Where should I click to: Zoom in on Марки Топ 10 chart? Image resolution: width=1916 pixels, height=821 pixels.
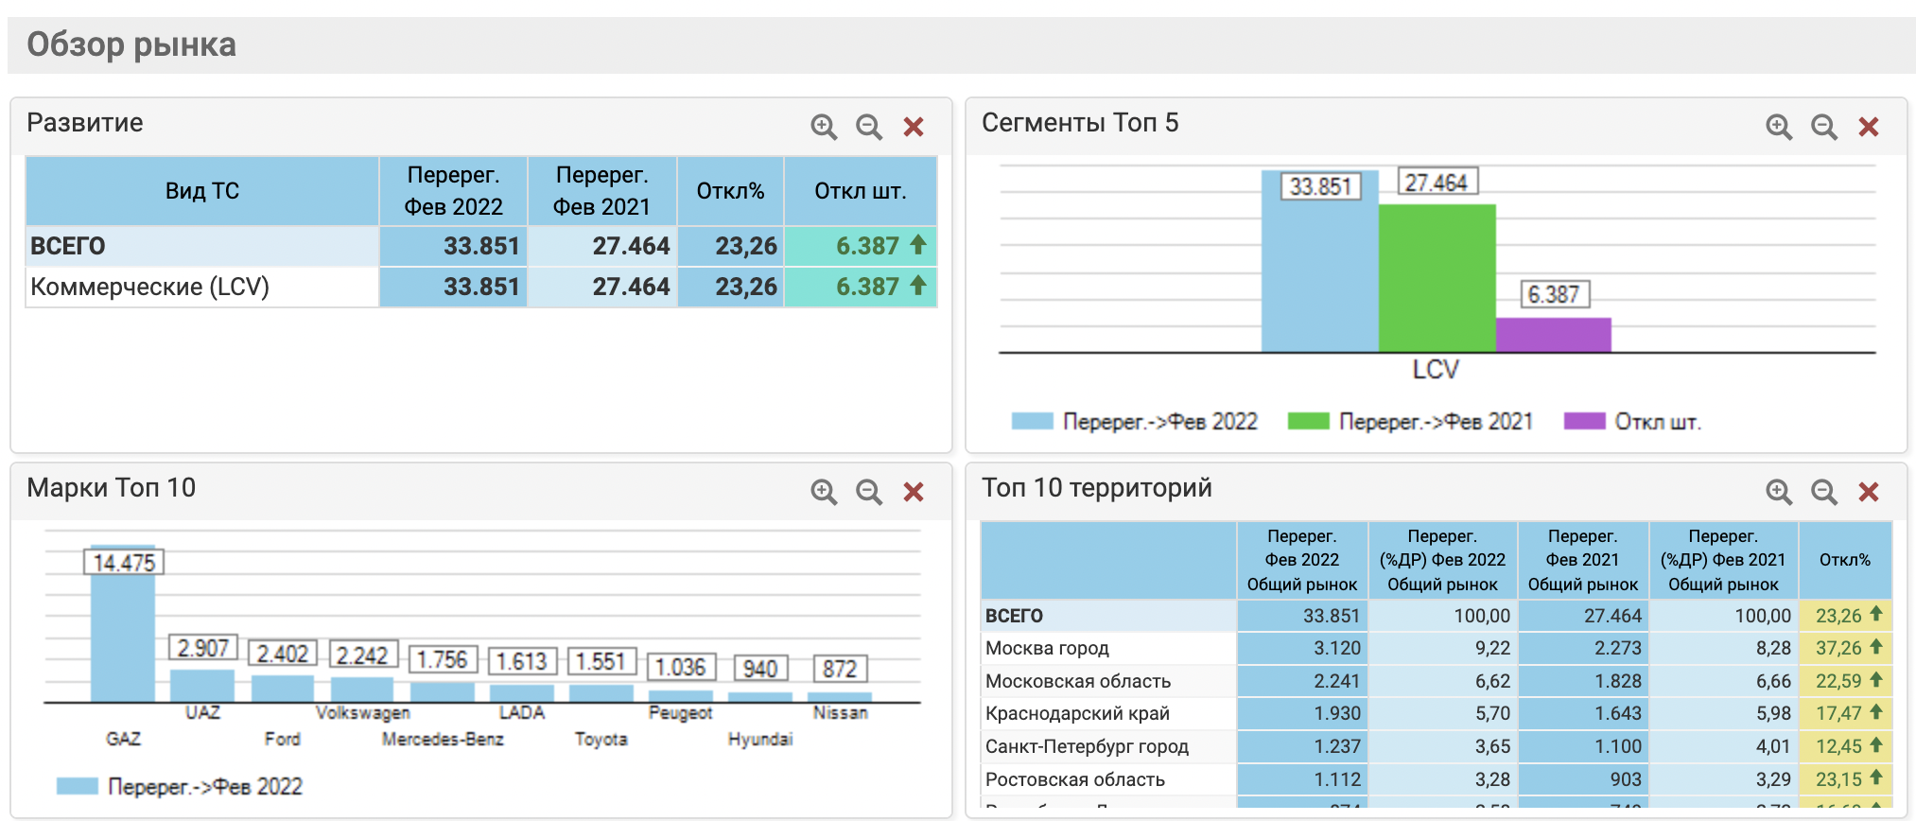pyautogui.click(x=823, y=492)
